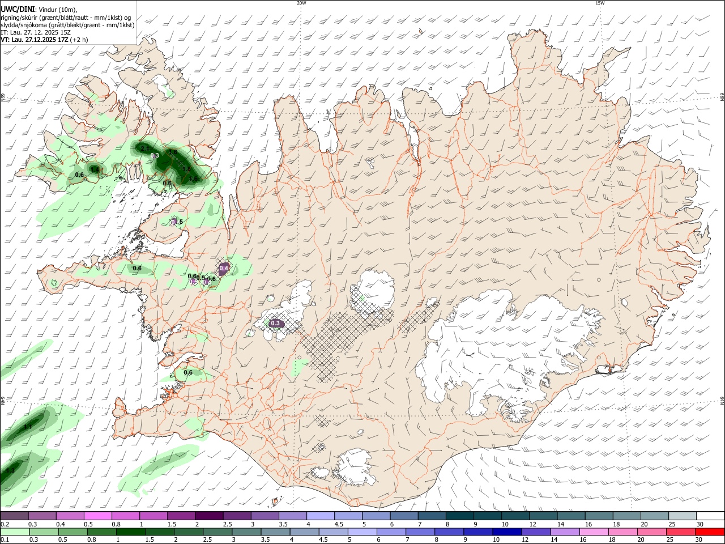Select the rain scale swatch between 2.5 and 3
This screenshot has height=544, width=725.
point(217,532)
